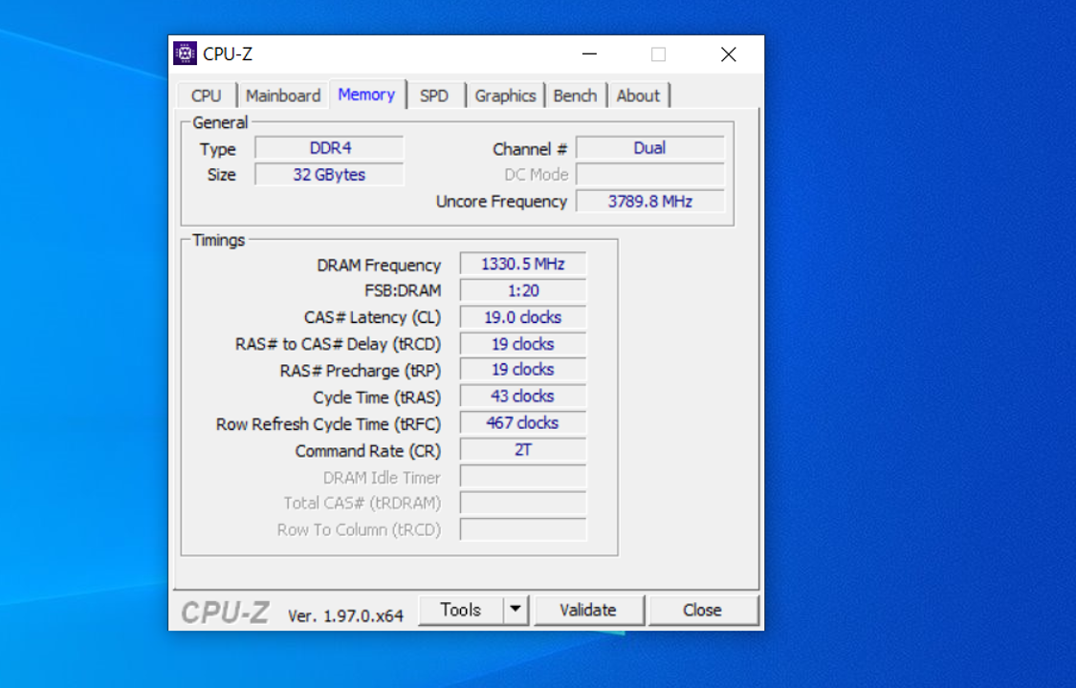Select the Dual channel value

coord(649,148)
